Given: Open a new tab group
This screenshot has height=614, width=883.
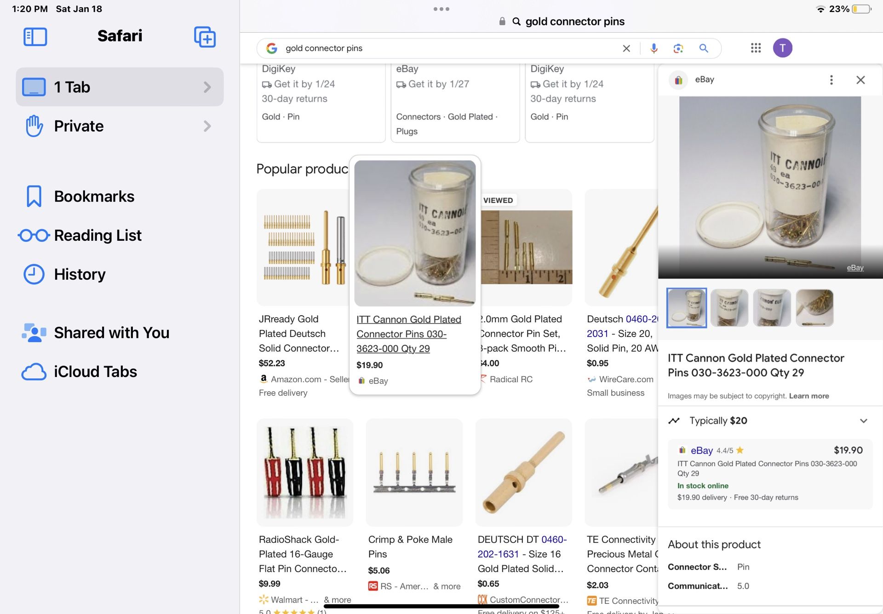Looking at the screenshot, I should click(x=205, y=37).
